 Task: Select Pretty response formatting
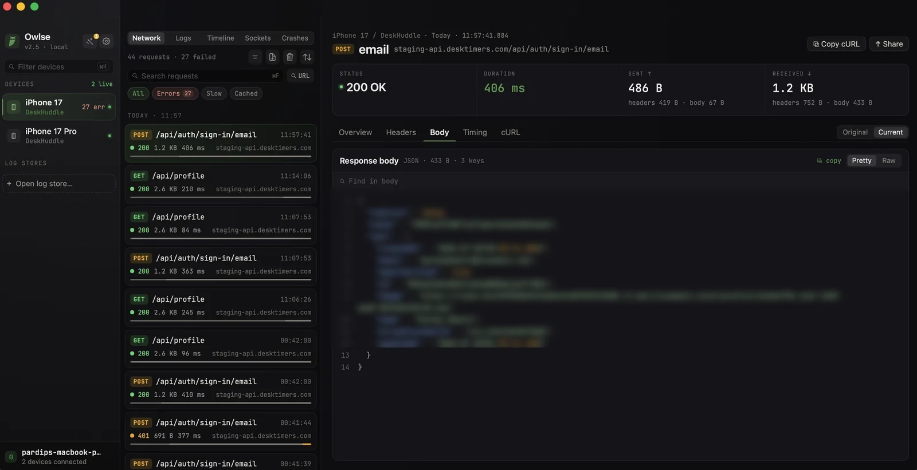click(861, 161)
